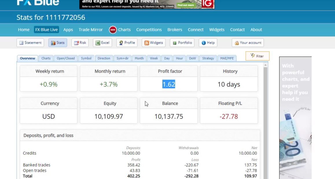The width and height of the screenshot is (335, 179).
Task: Access Your account settings
Action: coord(248,43)
